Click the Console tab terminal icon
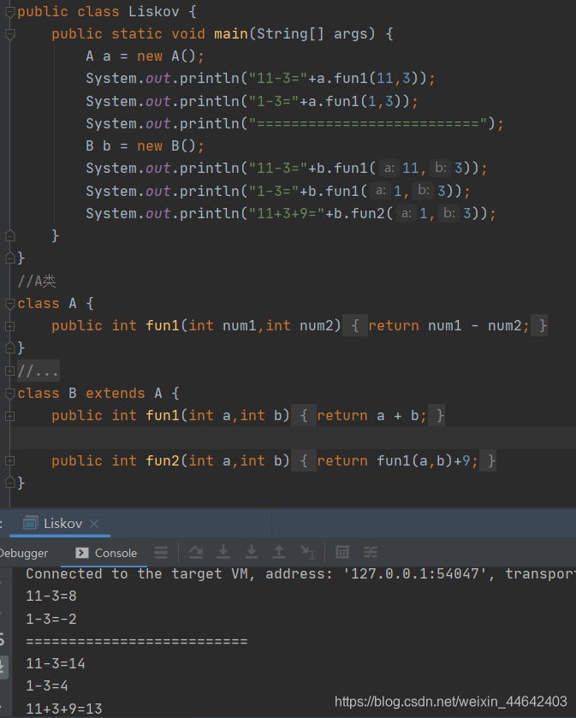576x718 pixels. point(82,553)
